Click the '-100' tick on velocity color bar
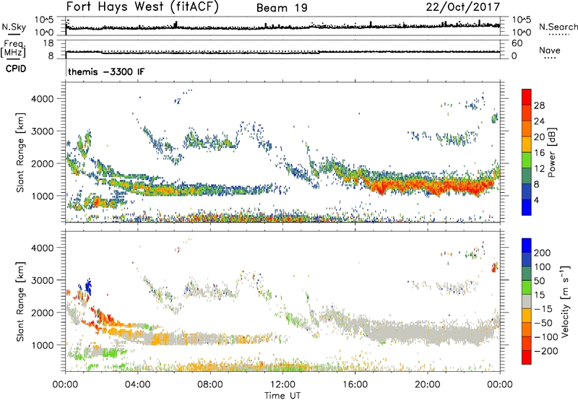Viewport: 578px width, 400px height. point(546,337)
